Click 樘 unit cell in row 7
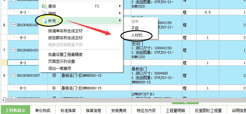This screenshot has width=246, height=114. (x=189, y=50)
